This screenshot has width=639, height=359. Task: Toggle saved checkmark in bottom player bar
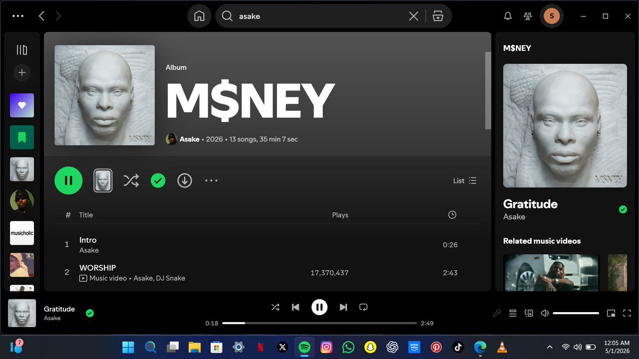pyautogui.click(x=89, y=313)
